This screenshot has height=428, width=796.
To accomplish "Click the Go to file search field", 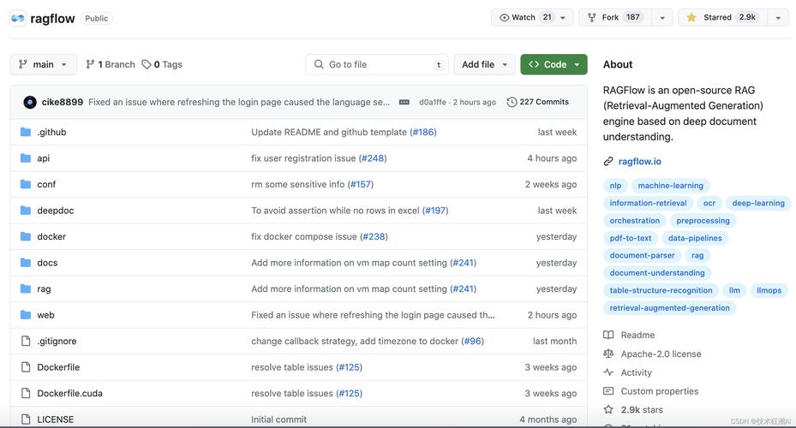I will point(377,64).
